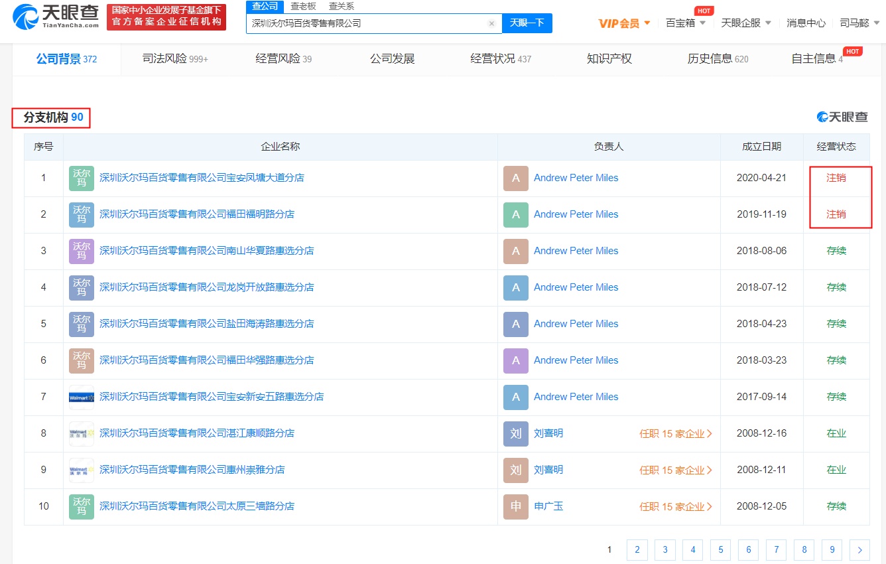Open logo of 南山华夏路惠选分店 branch
Viewport: 886px width, 564px height.
pyautogui.click(x=82, y=251)
